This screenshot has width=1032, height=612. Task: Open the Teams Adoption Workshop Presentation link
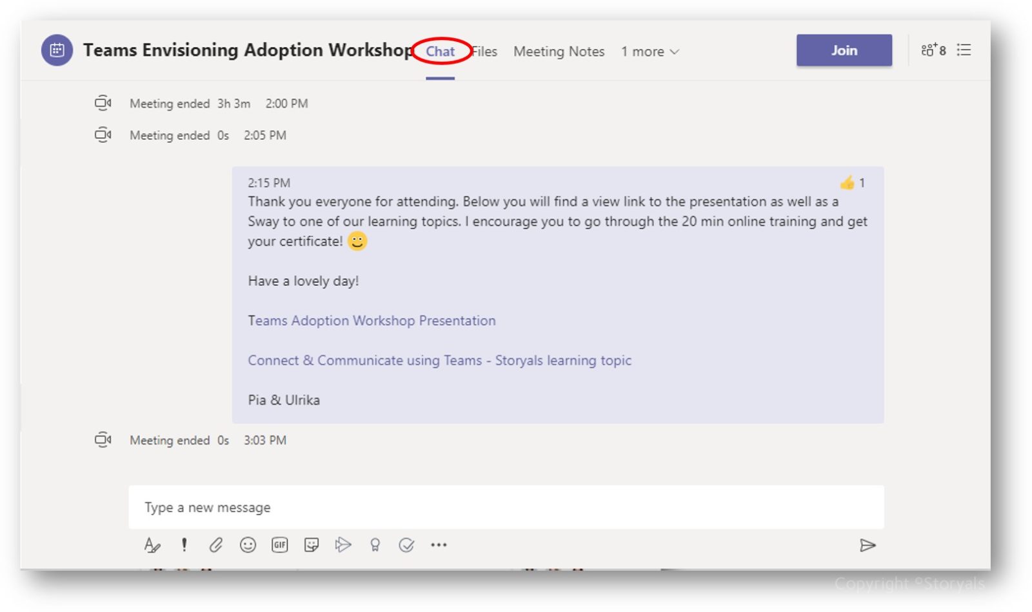click(371, 321)
